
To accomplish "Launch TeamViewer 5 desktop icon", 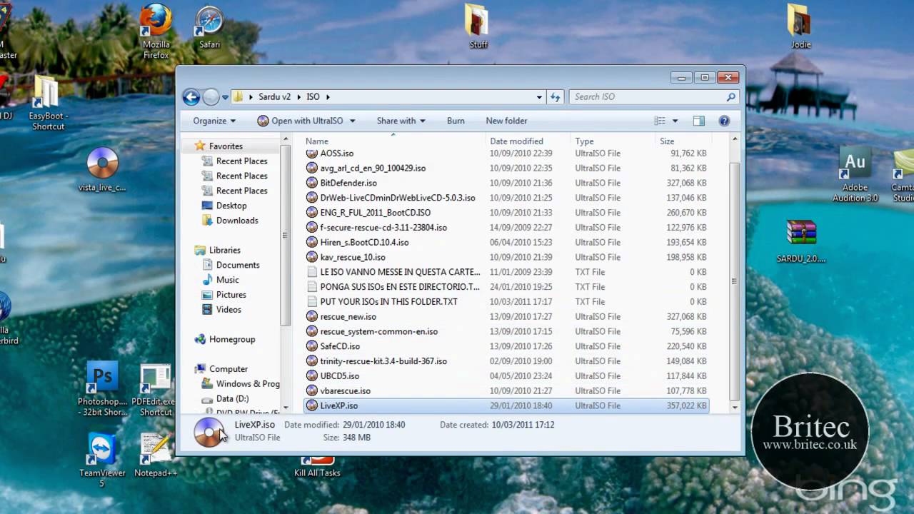I will coord(101,460).
